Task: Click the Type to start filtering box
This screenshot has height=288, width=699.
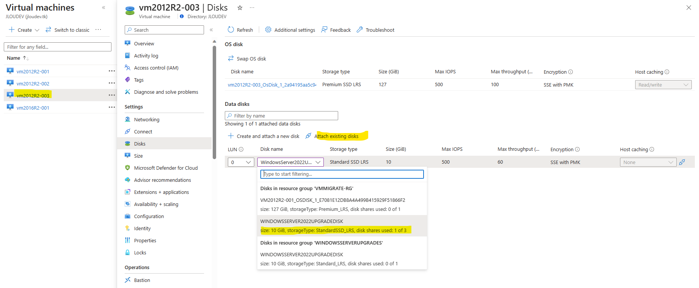Action: (x=342, y=174)
